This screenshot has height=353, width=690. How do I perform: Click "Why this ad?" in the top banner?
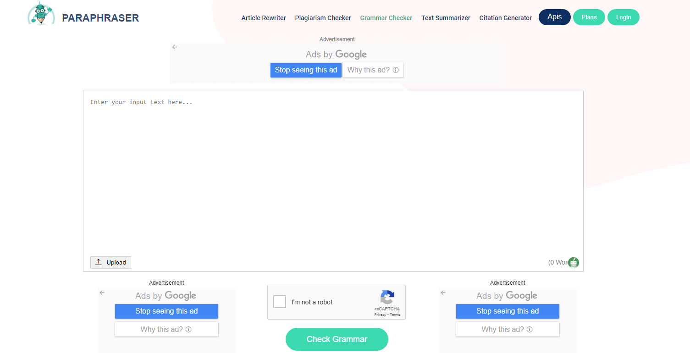pyautogui.click(x=373, y=70)
